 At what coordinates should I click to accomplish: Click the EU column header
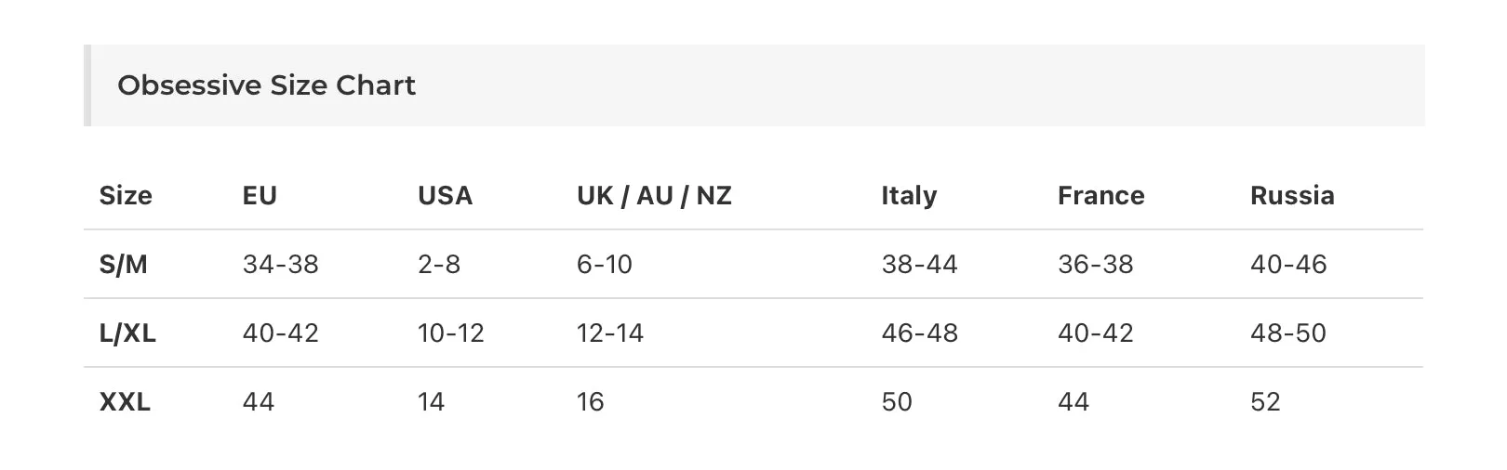click(x=260, y=195)
